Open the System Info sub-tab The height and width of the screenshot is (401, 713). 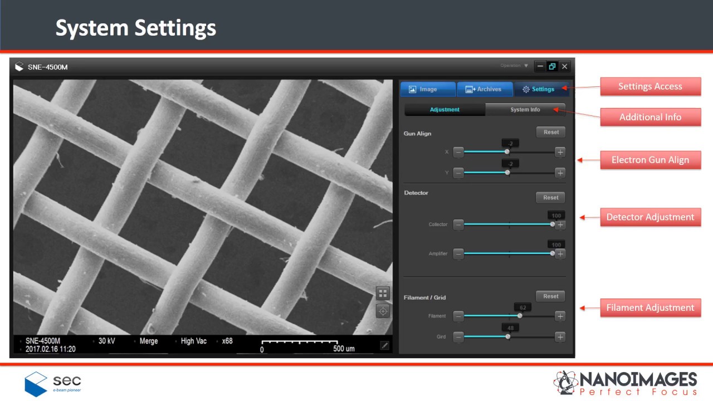click(x=525, y=110)
